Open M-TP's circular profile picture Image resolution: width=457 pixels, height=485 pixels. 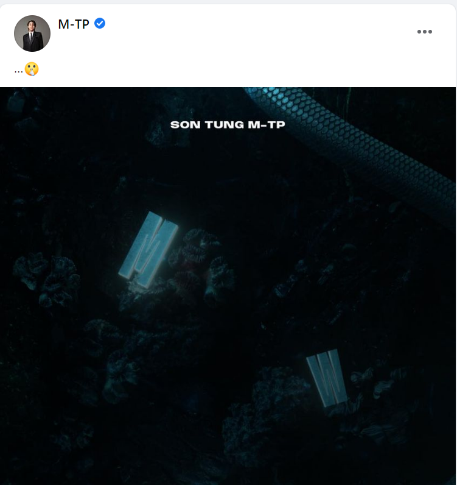click(x=32, y=34)
